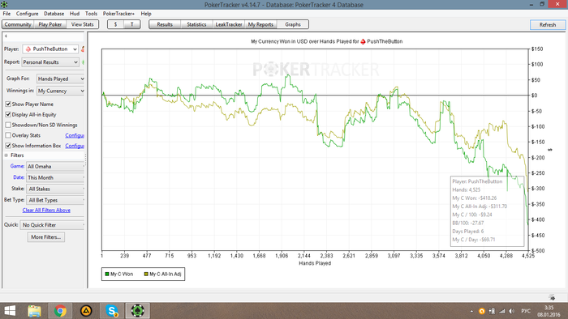Click the РУС input language indicator
This screenshot has width=568, height=319.
[x=526, y=311]
